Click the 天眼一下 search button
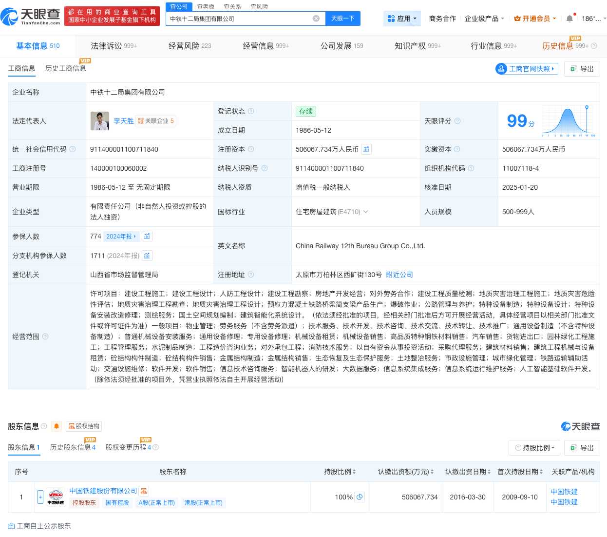This screenshot has width=607, height=537. 342,18
